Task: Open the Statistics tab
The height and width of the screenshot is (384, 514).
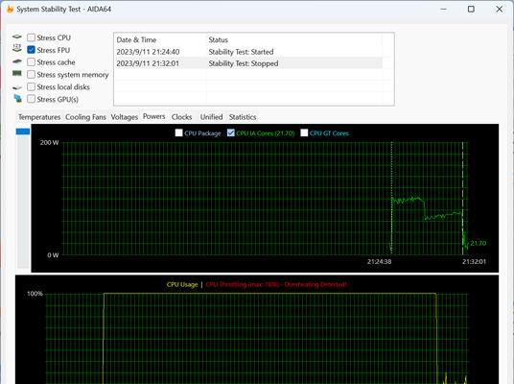Action: (x=243, y=117)
